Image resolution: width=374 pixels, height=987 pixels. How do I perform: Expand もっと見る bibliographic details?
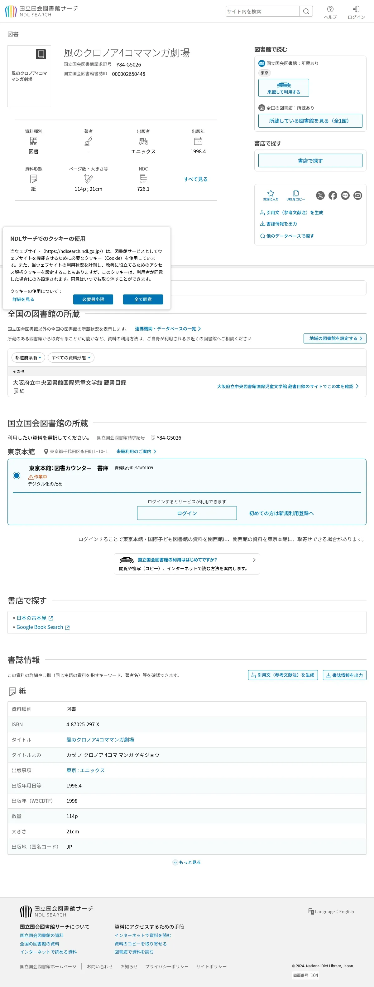point(187,862)
